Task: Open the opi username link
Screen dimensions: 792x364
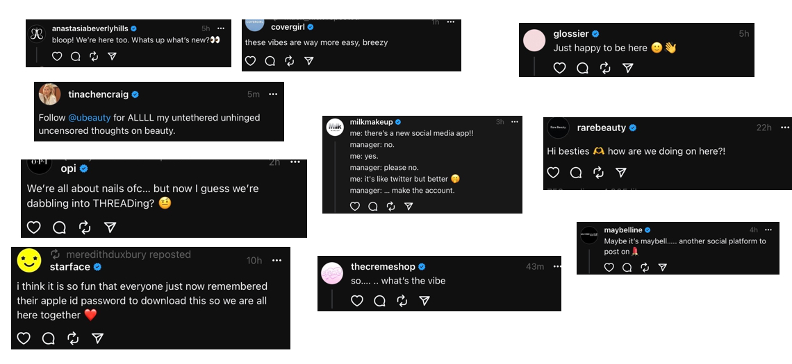Action: click(x=68, y=168)
